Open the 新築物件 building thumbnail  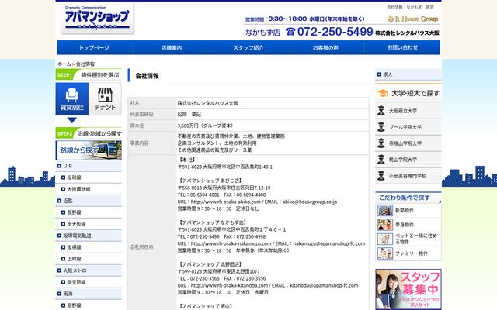pyautogui.click(x=385, y=210)
